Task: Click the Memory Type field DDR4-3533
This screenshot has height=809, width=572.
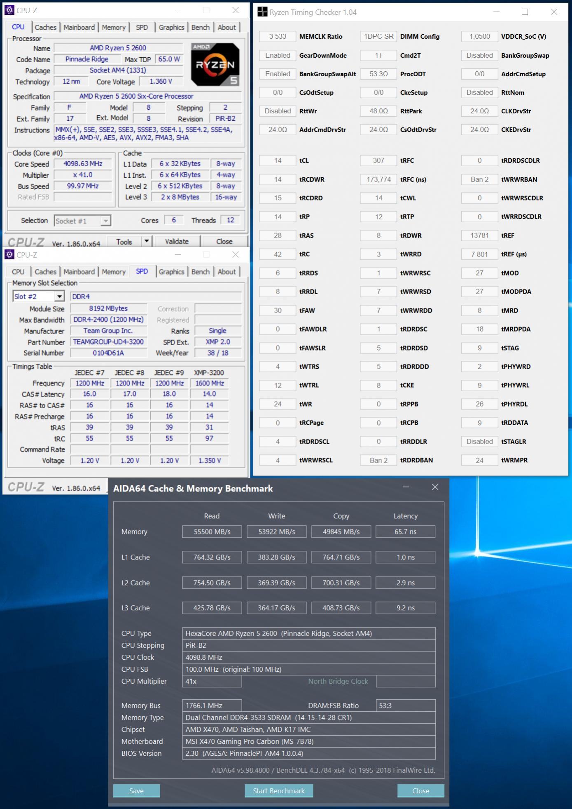Action: 309,717
